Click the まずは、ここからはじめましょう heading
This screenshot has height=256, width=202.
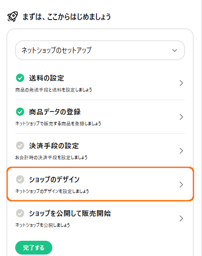[67, 17]
